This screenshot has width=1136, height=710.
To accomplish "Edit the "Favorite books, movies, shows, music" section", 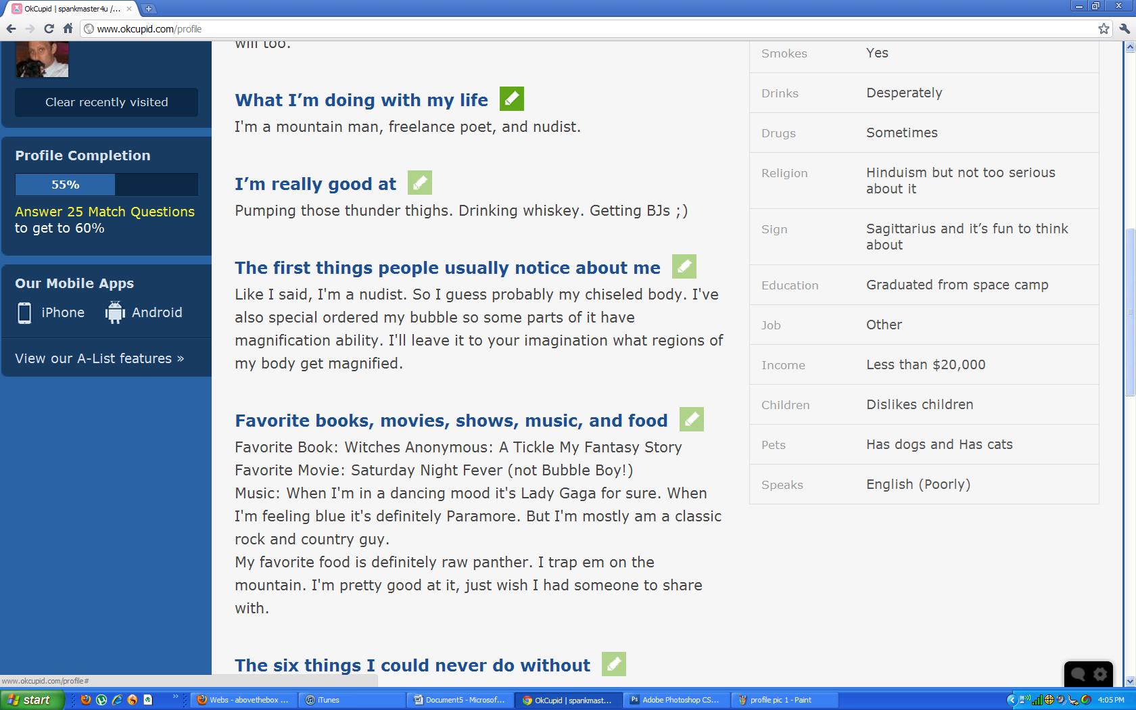I will (x=690, y=419).
